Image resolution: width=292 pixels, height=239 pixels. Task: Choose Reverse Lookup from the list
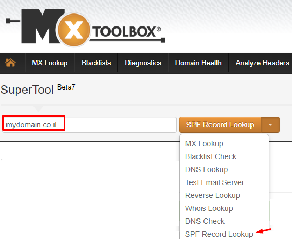tap(213, 195)
